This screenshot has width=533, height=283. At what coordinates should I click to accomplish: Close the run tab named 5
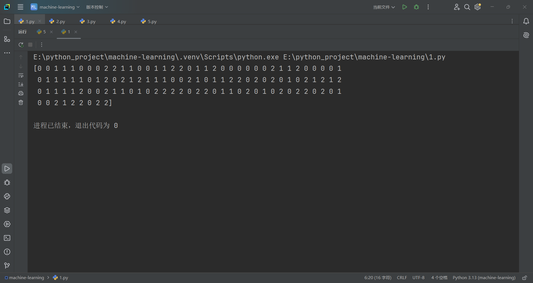tap(51, 32)
